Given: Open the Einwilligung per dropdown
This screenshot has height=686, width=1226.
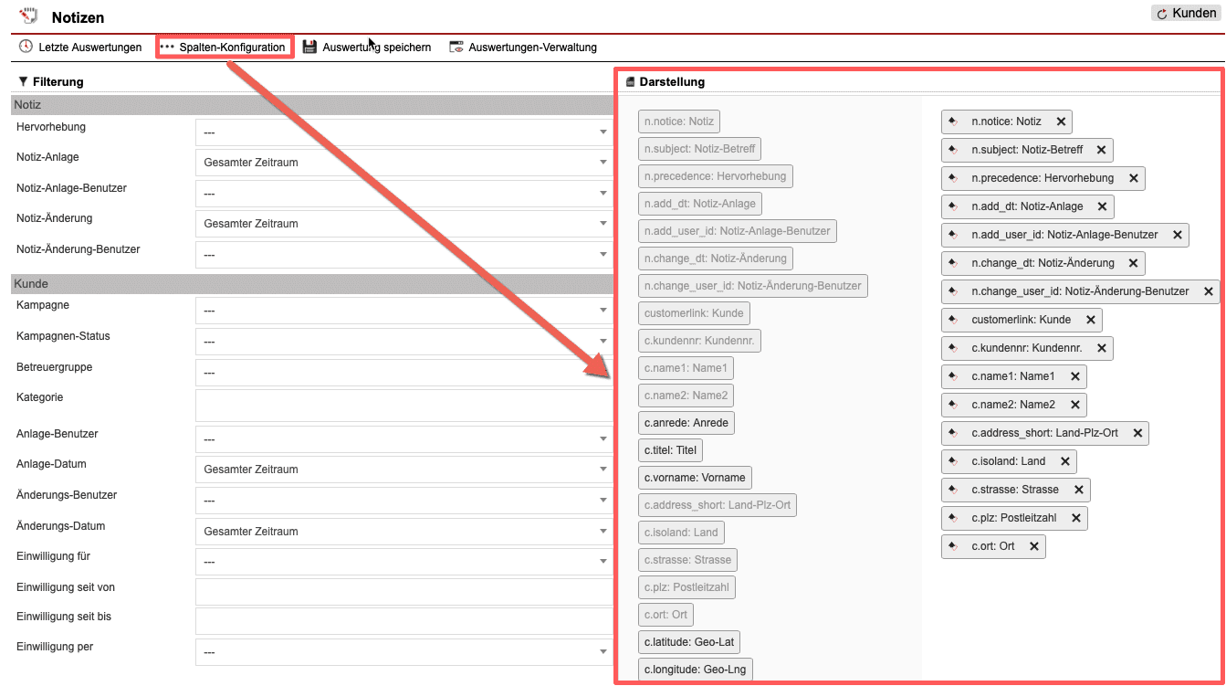Looking at the screenshot, I should [x=403, y=652].
